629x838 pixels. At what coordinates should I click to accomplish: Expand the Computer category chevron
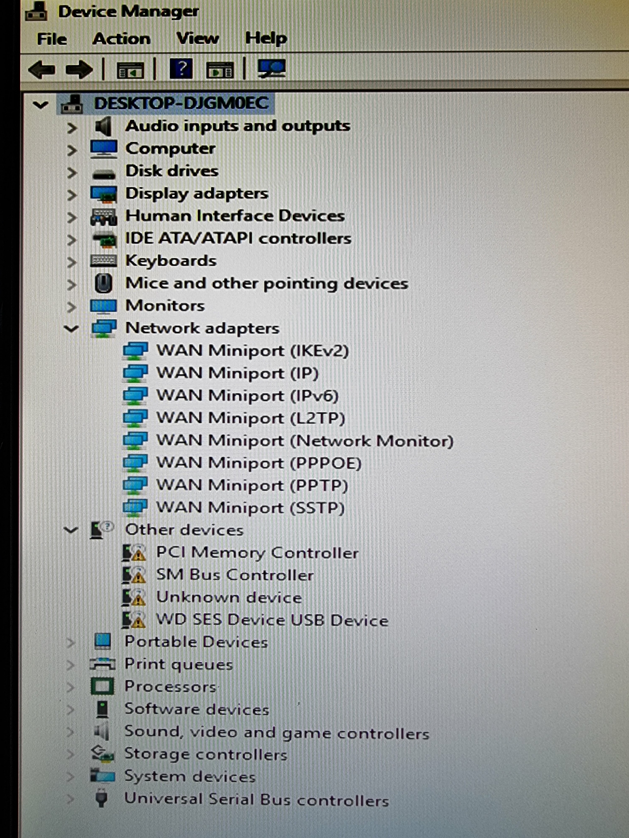pos(72,150)
